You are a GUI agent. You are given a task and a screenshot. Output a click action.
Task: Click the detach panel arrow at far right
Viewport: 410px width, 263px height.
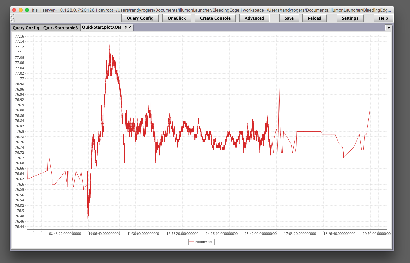[388, 28]
